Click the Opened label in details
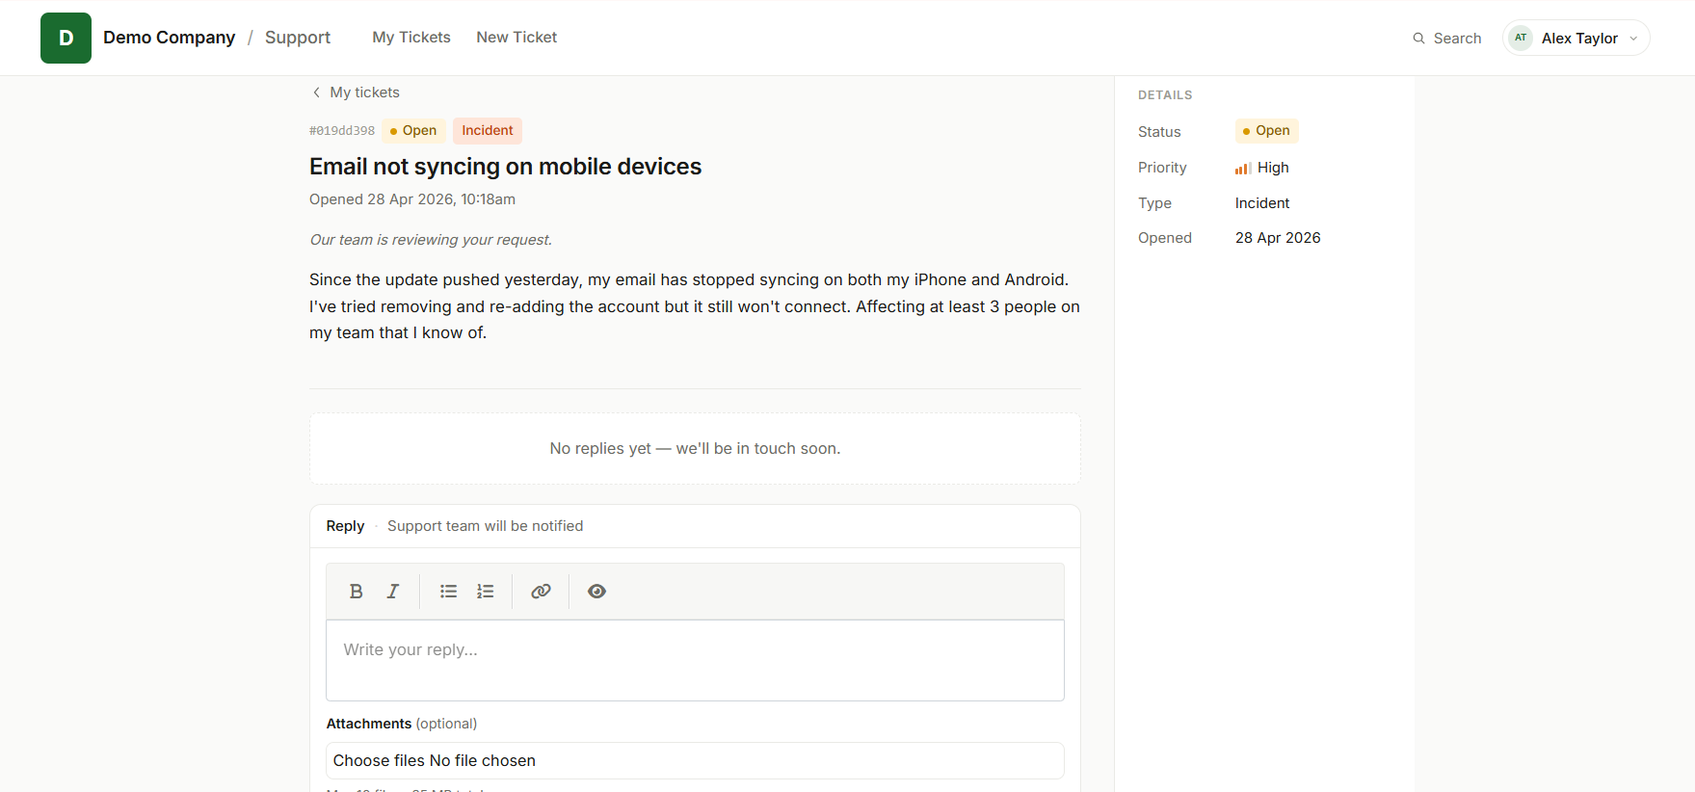The width and height of the screenshot is (1695, 792). point(1165,238)
